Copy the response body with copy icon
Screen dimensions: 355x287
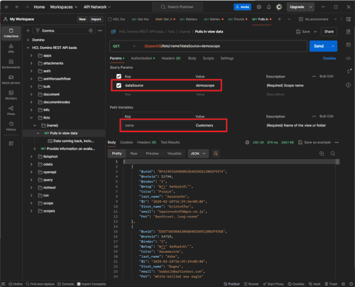click(322, 153)
